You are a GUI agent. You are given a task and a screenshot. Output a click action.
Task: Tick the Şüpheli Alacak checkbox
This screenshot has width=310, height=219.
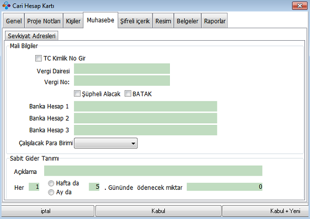77,94
